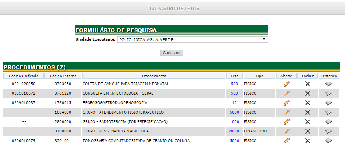345x149 pixels.
Task: Click the Unidade Executante label
Action: (96, 40)
